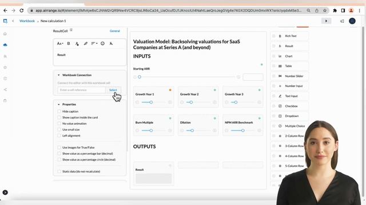Select the highlighter tool
The width and height of the screenshot is (366, 205).
point(85,43)
